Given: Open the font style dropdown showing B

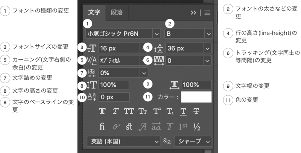Looking at the screenshot, I should pyautogui.click(x=188, y=34).
